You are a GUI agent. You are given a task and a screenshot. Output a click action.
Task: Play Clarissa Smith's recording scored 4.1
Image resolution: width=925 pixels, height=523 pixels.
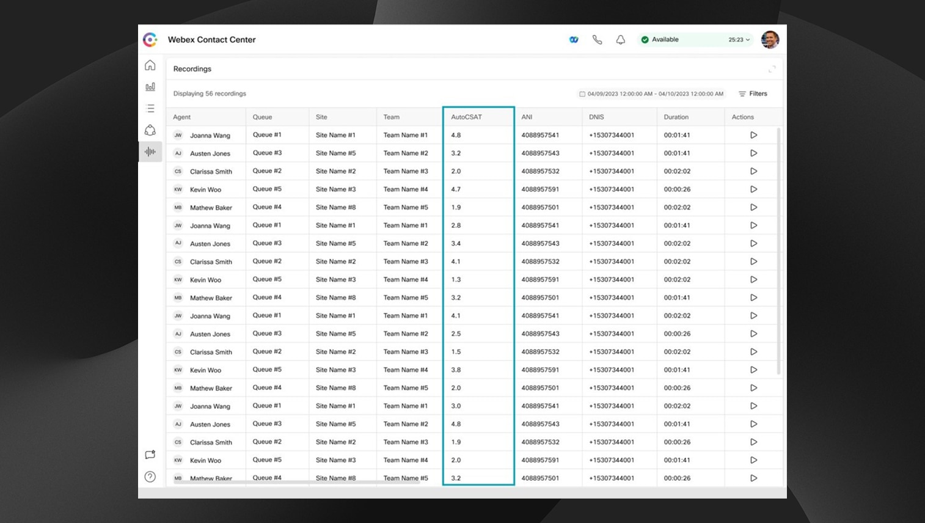click(x=754, y=261)
